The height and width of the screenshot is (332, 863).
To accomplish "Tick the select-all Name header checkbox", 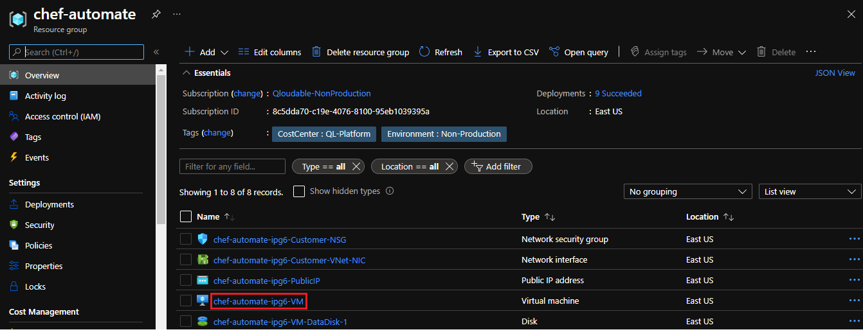I will [x=186, y=217].
